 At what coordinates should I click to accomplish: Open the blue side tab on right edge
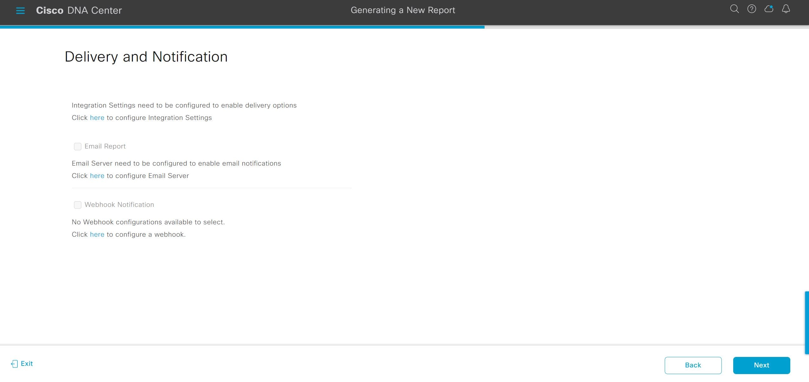pyautogui.click(x=807, y=322)
